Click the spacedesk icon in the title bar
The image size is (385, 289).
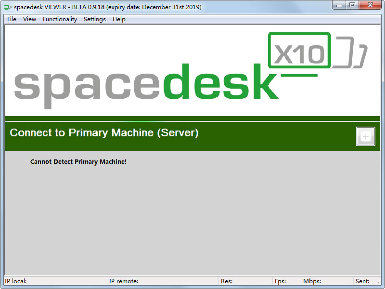tap(7, 6)
